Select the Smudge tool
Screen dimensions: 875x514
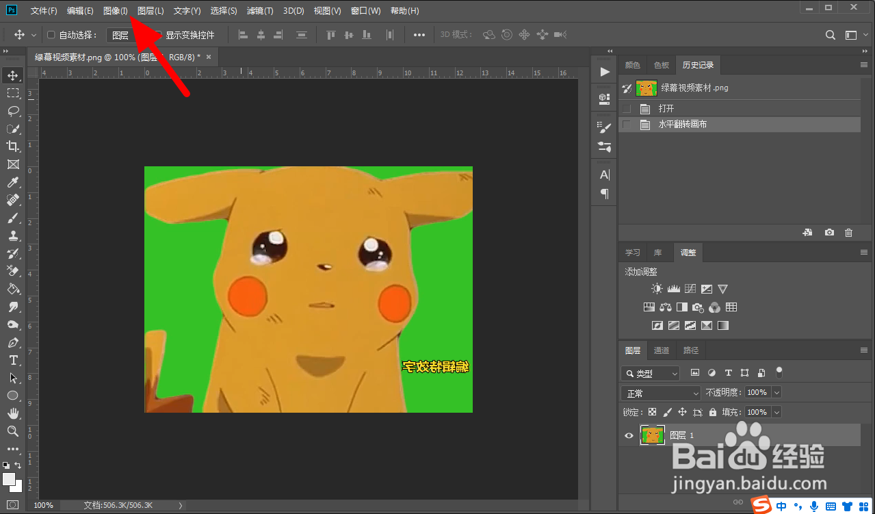point(13,307)
